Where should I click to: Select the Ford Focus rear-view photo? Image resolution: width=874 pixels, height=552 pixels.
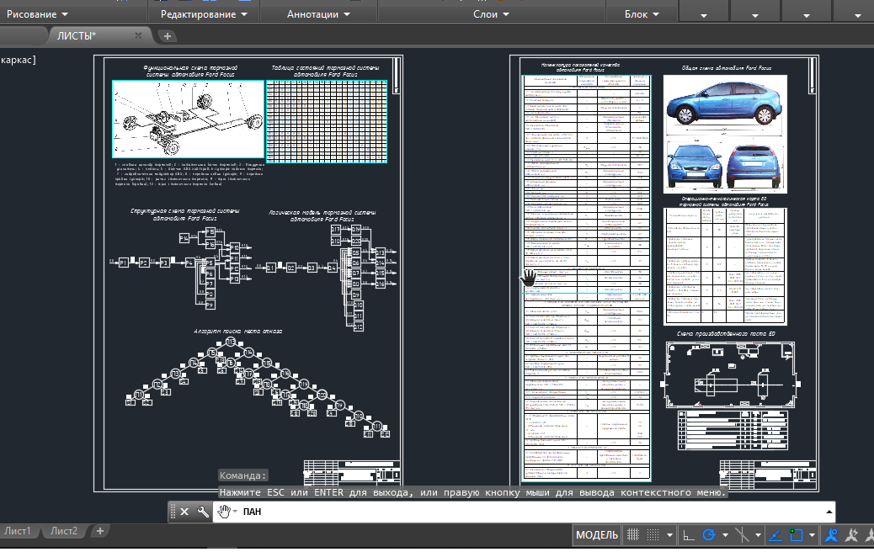[756, 167]
